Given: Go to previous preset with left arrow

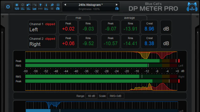Looking at the screenshot, I should coord(65,5).
